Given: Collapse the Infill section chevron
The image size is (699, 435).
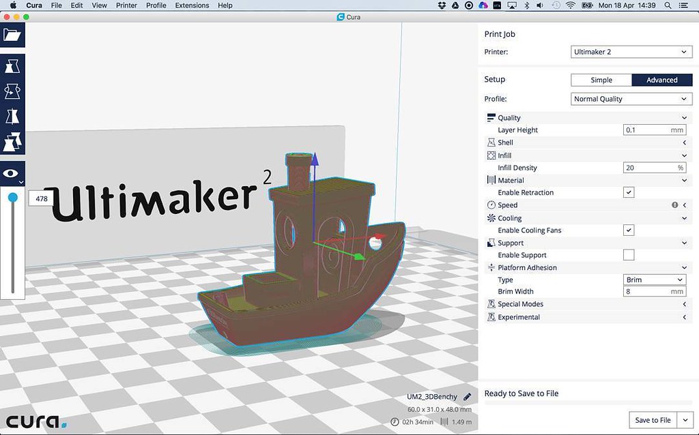Looking at the screenshot, I should 684,155.
